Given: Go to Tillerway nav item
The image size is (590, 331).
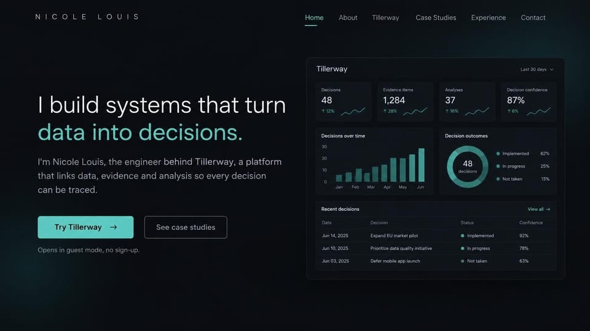Looking at the screenshot, I should coord(385,18).
